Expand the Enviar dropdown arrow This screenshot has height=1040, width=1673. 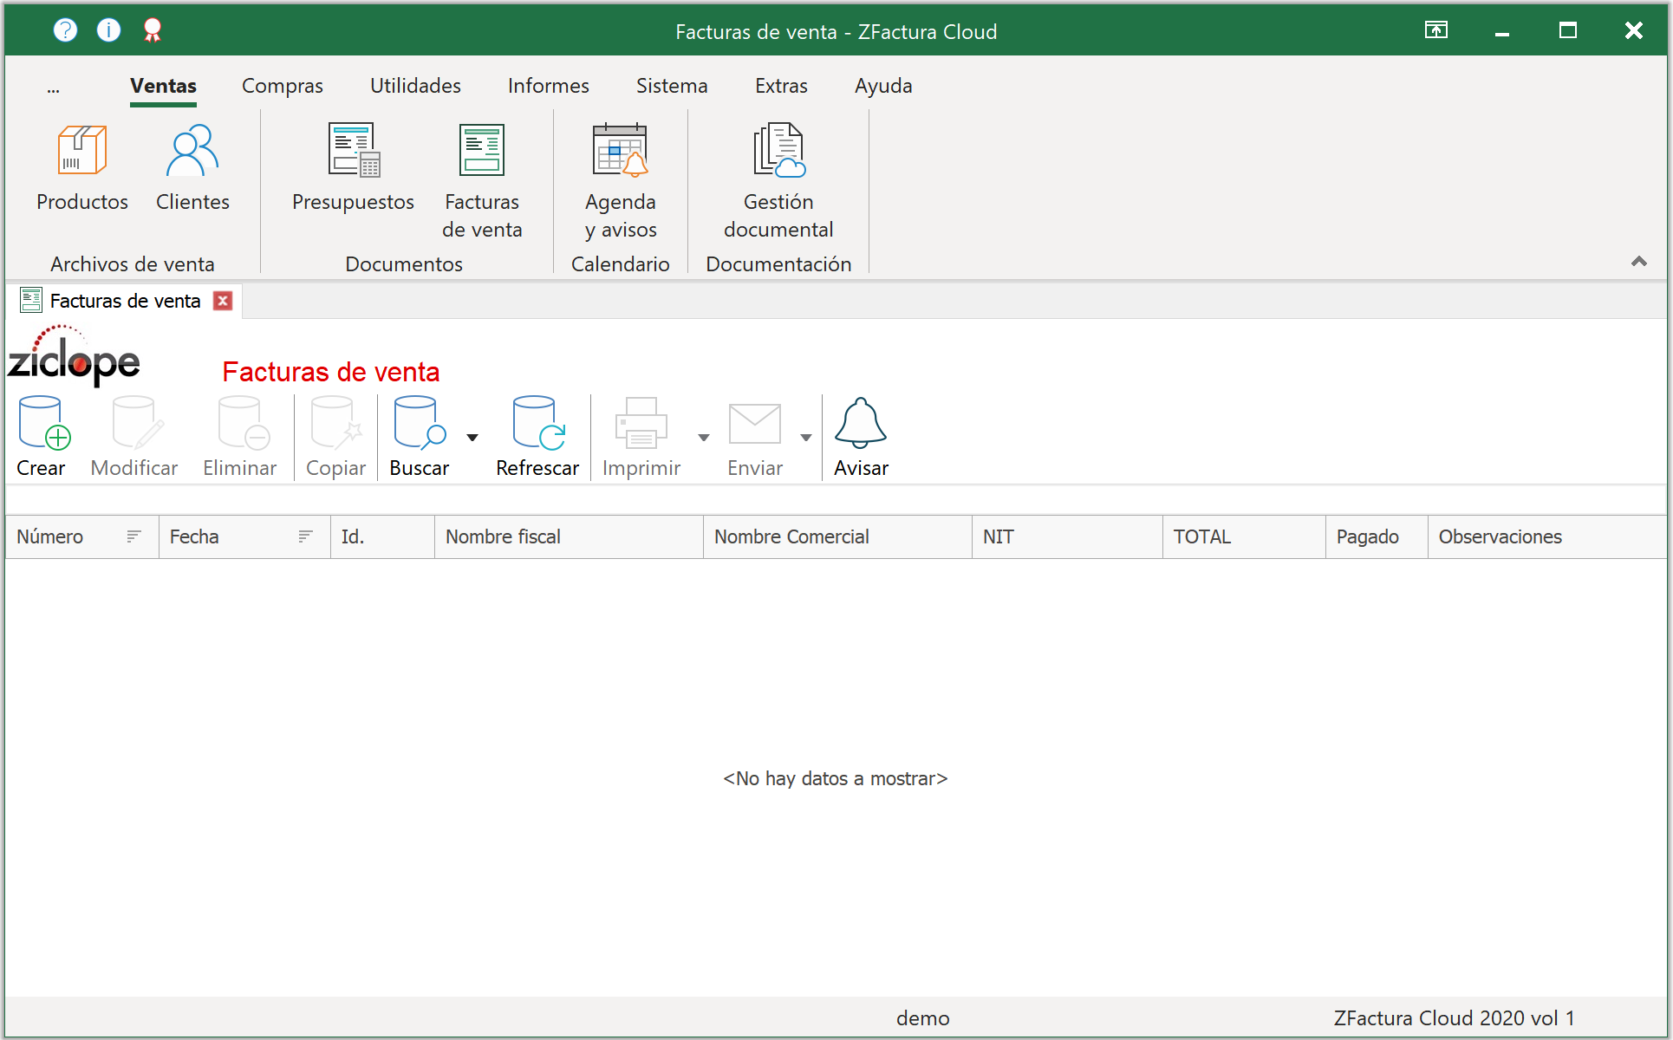coord(806,438)
